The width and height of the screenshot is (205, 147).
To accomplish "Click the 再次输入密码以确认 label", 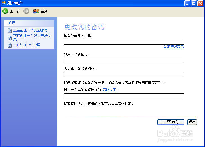I will (x=80, y=68).
